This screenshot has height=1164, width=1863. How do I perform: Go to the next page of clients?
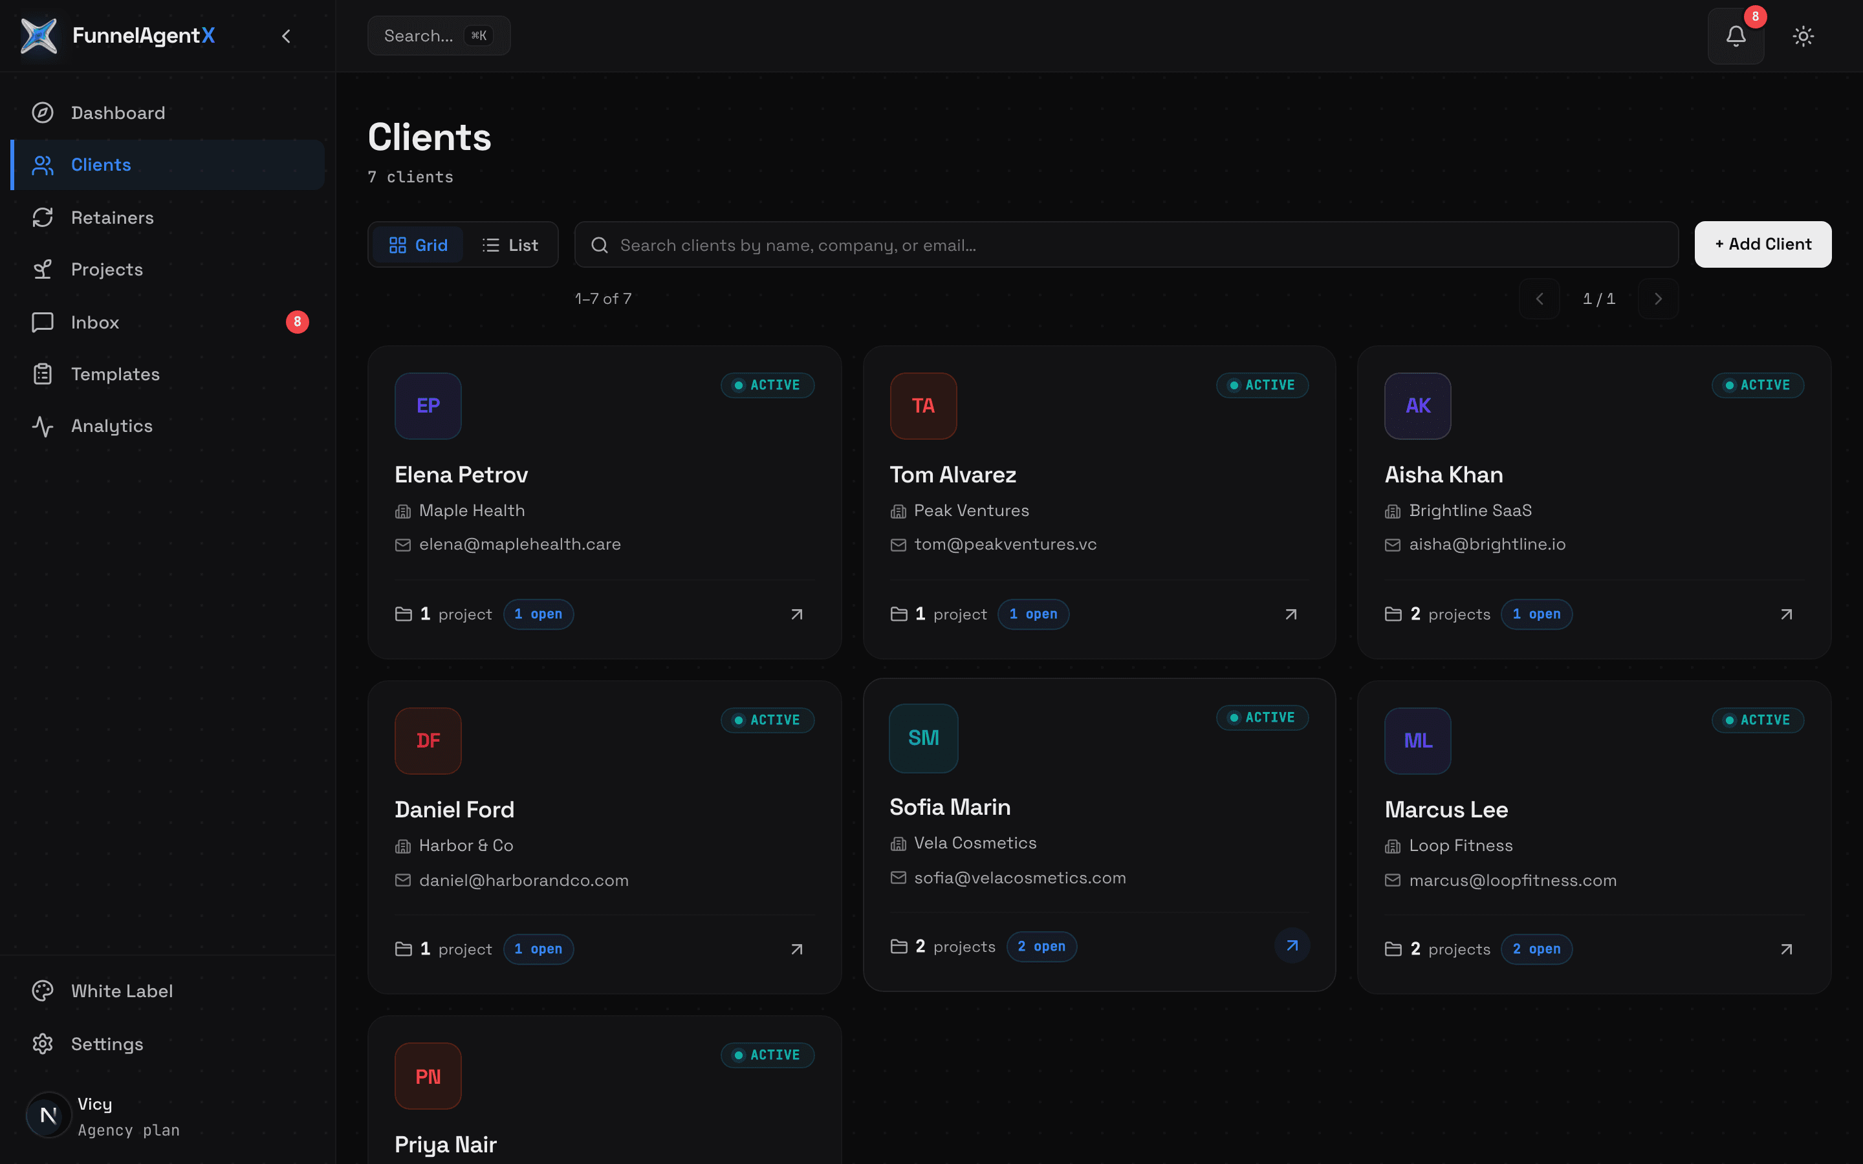(x=1658, y=299)
